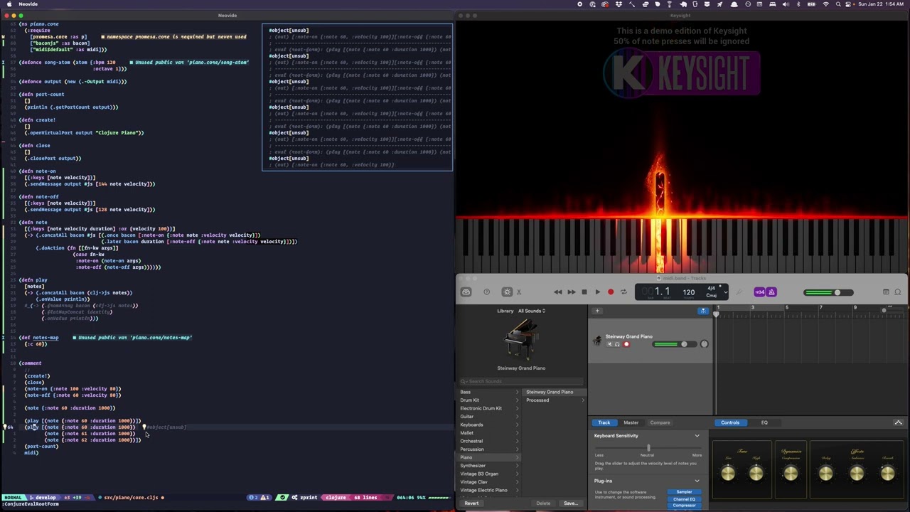
Task: Open the All Sounds library dropdown
Action: [531, 311]
